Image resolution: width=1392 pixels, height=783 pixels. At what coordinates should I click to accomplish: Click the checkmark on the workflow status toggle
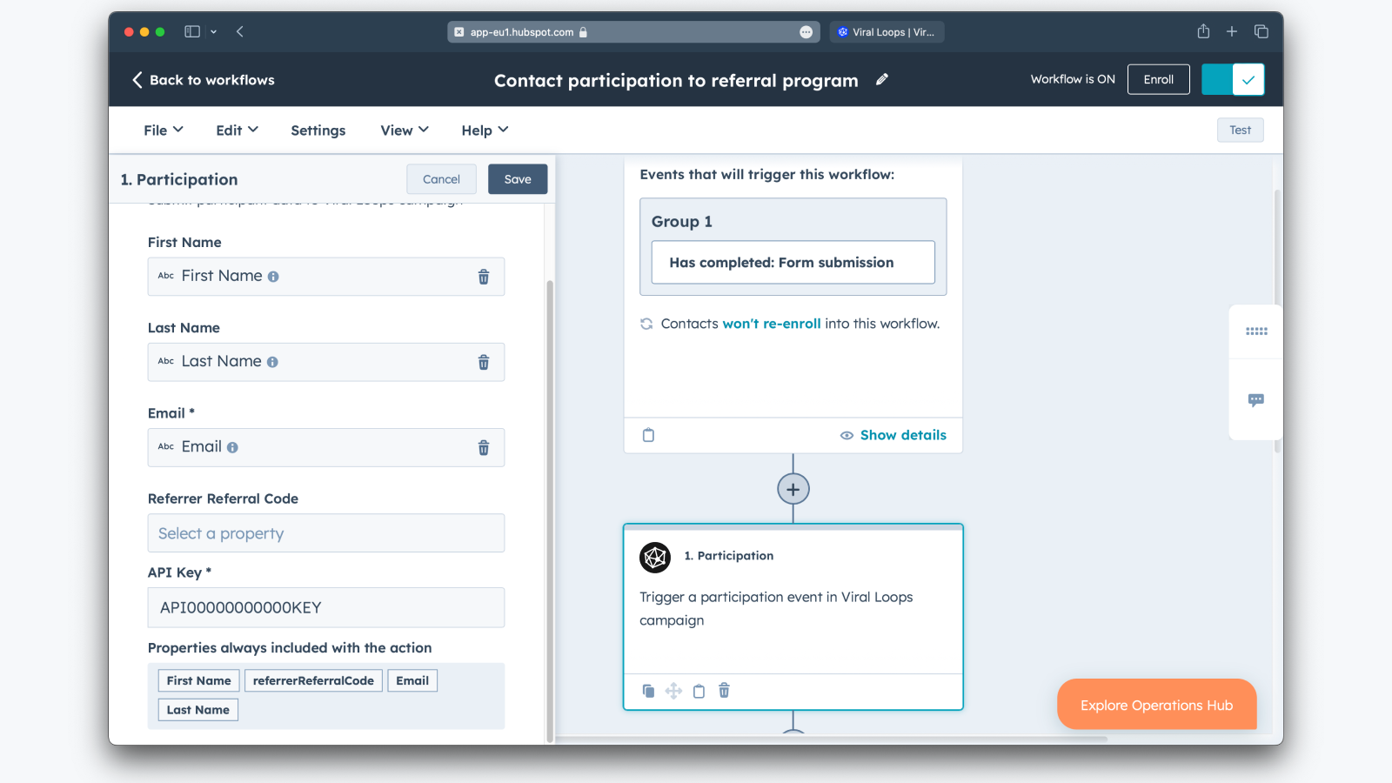click(x=1248, y=79)
